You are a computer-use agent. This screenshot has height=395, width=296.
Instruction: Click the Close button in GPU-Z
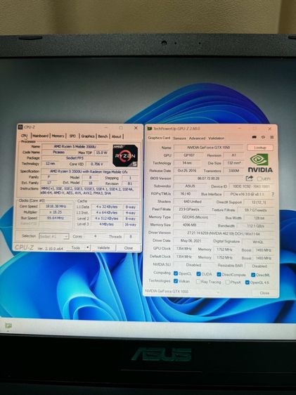click(x=264, y=293)
